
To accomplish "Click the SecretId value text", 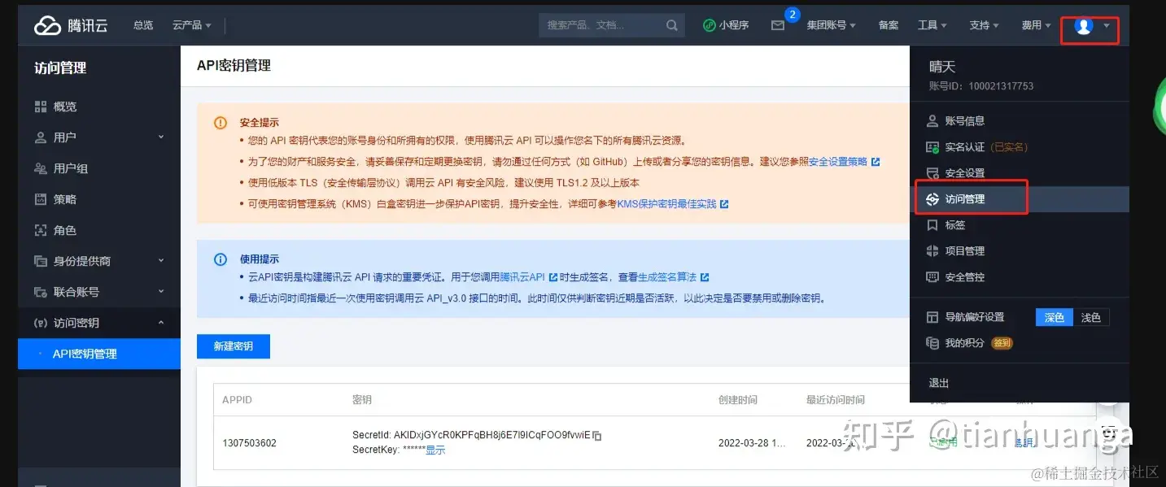I will (x=491, y=436).
